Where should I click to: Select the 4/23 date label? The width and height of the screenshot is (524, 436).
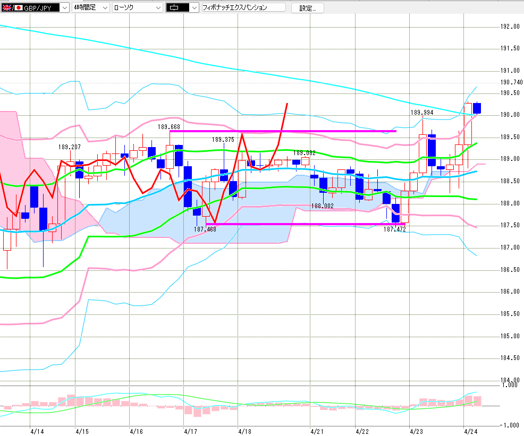(x=417, y=432)
